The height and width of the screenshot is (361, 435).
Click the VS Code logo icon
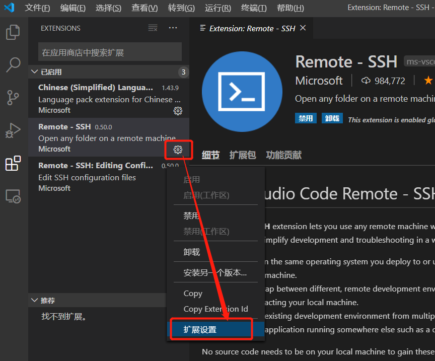(x=9, y=8)
